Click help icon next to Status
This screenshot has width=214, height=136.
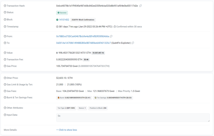click(x=5, y=13)
